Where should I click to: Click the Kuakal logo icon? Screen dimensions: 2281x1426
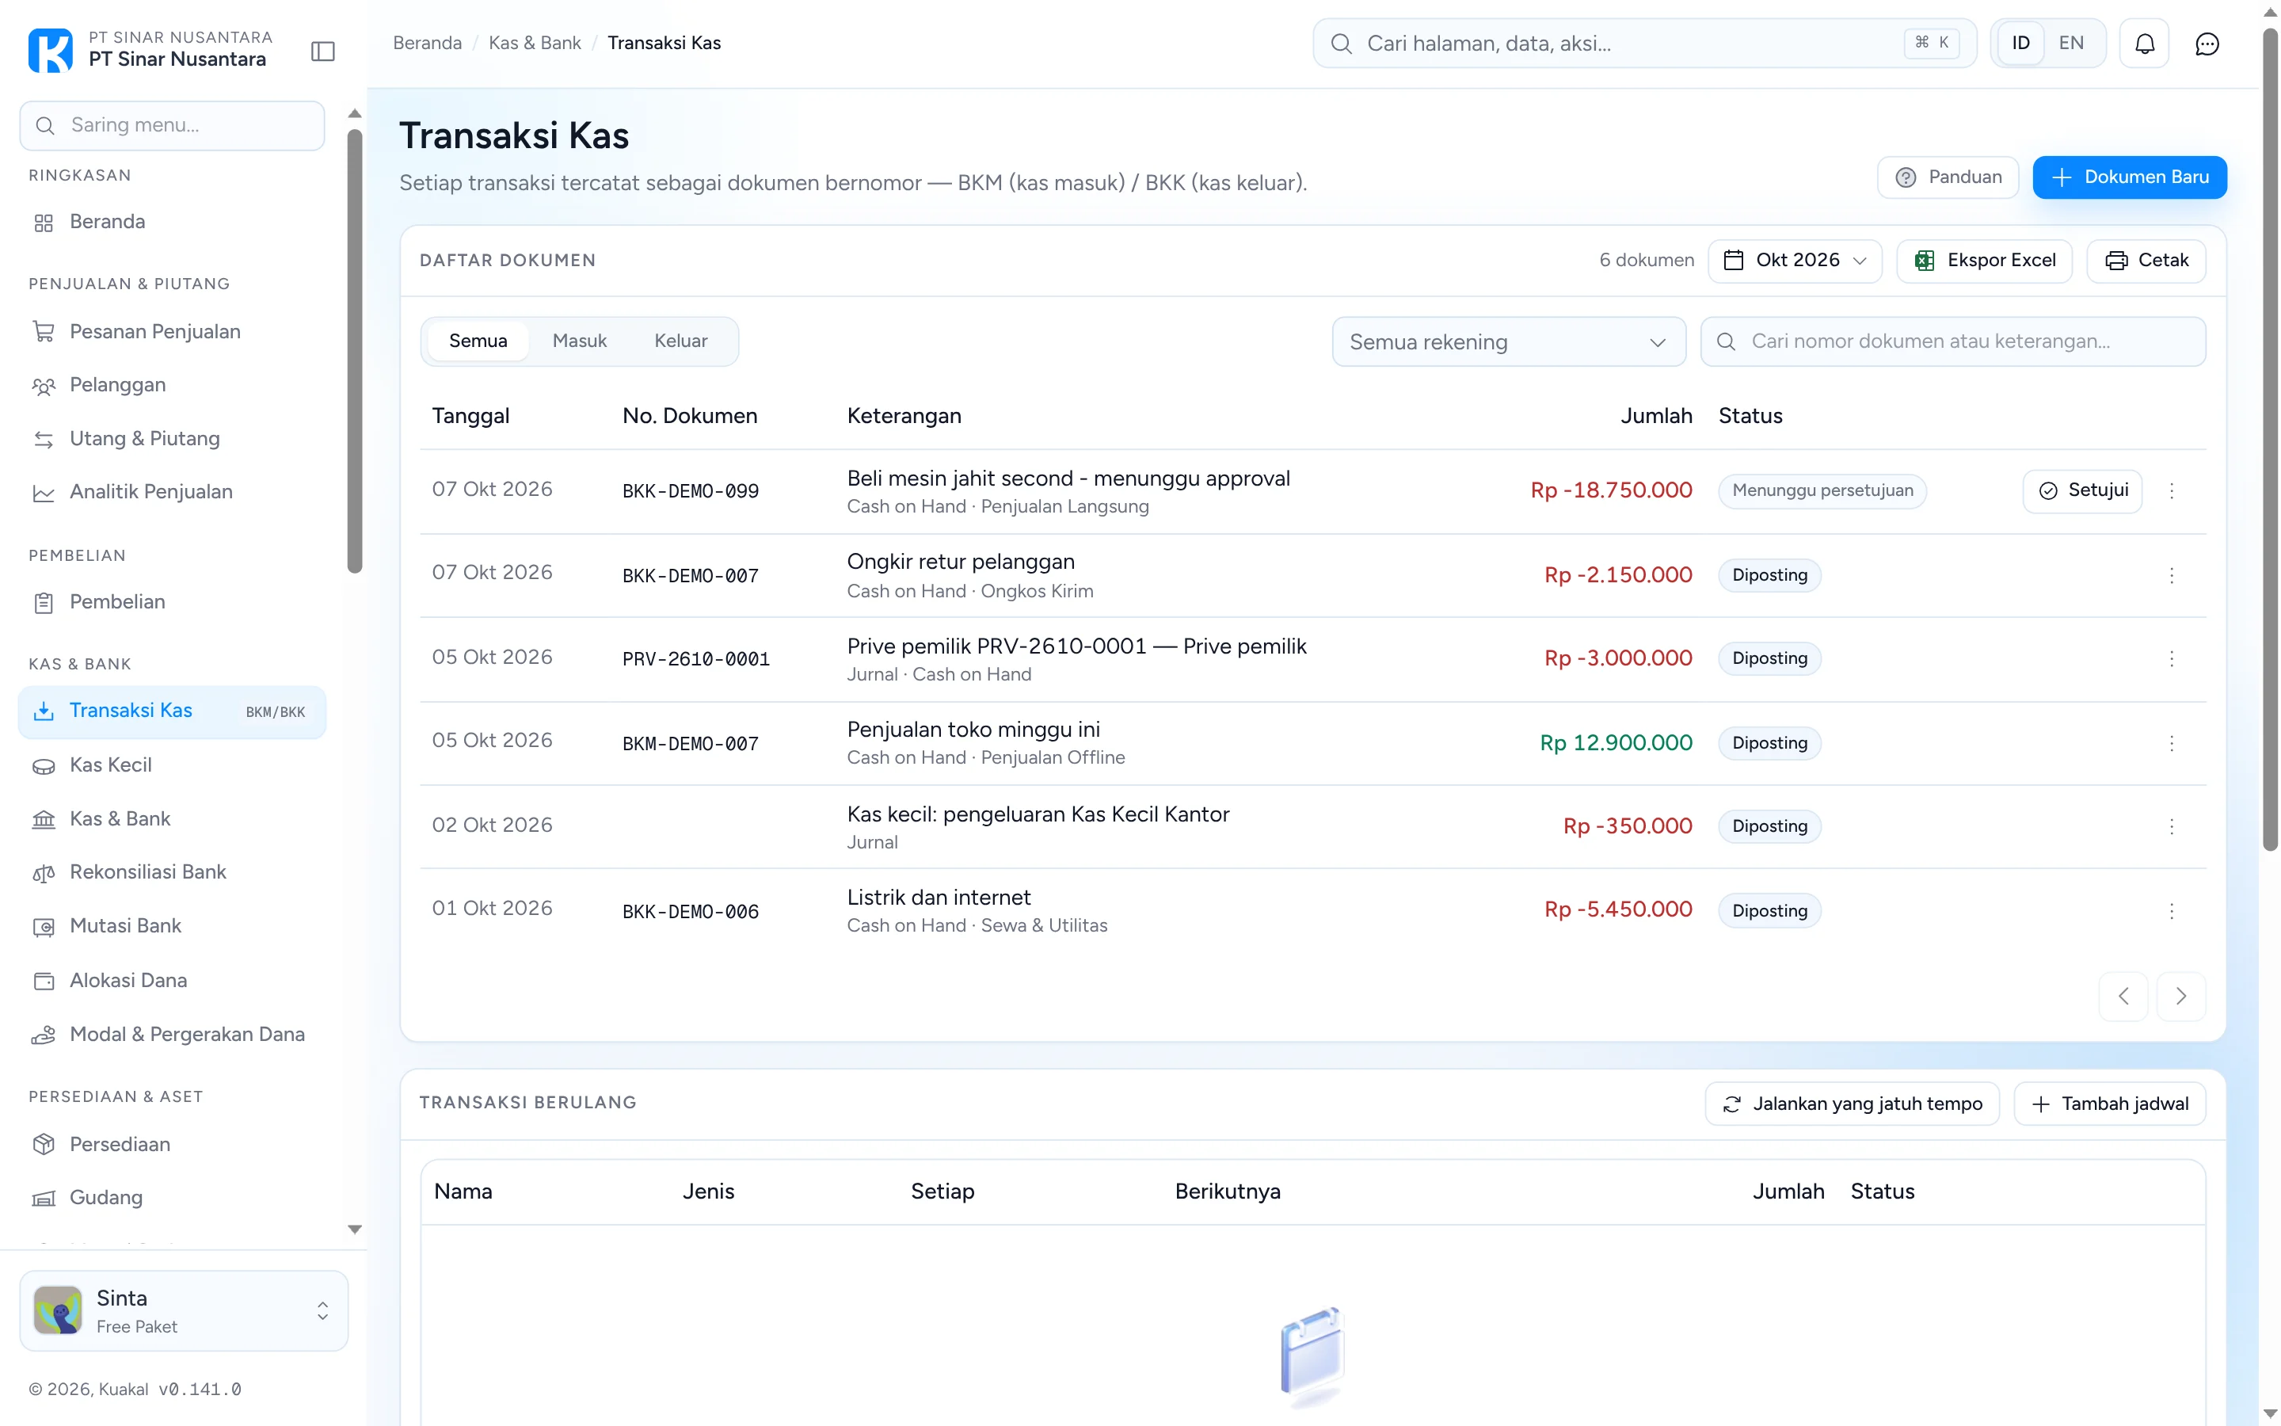50,50
